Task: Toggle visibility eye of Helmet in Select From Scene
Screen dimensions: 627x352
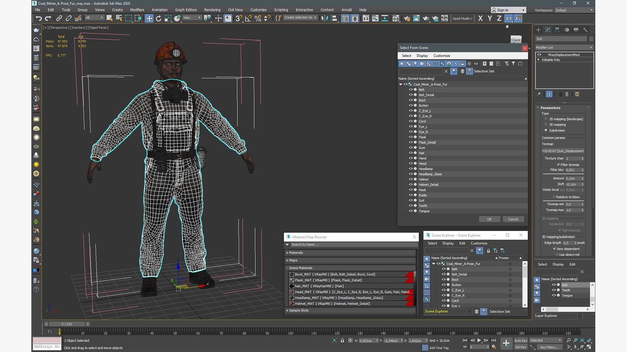Action: coord(411,179)
